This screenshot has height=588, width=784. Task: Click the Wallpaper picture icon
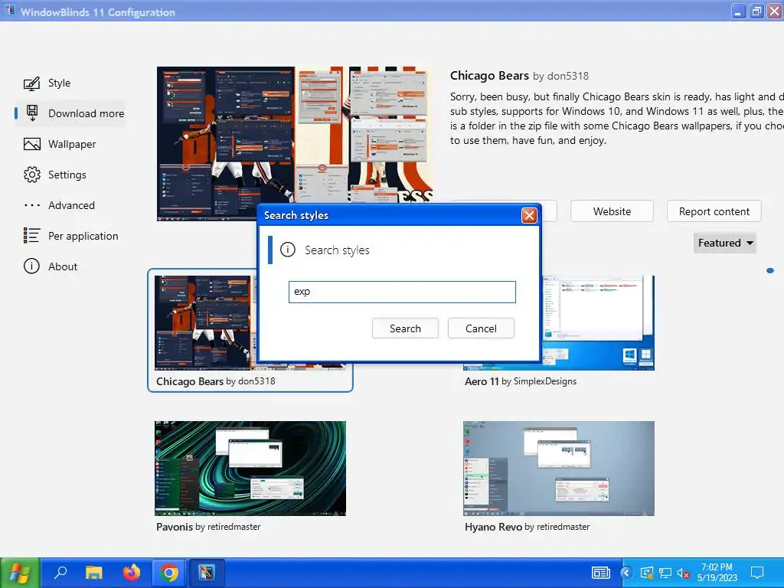pyautogui.click(x=32, y=144)
